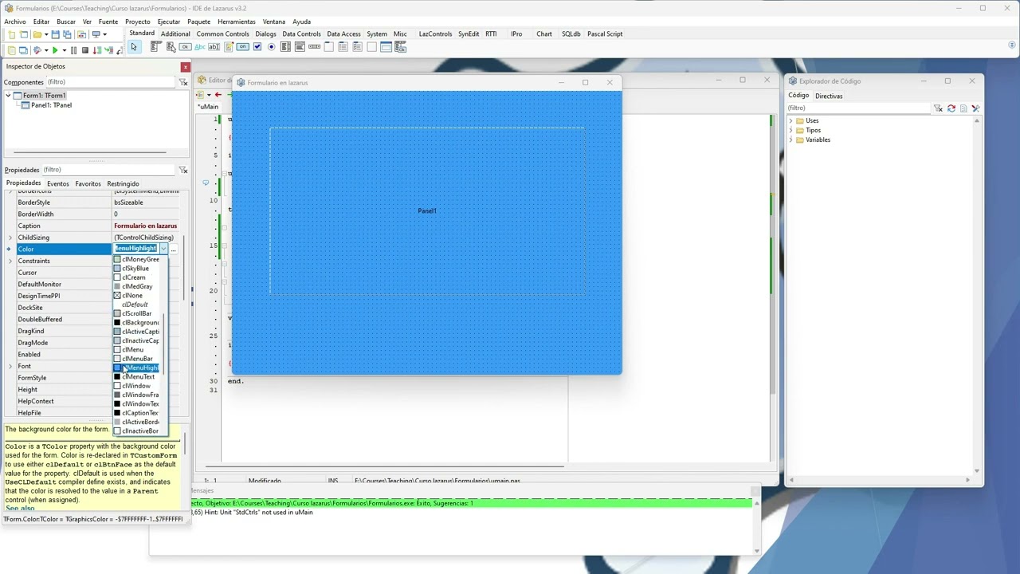Screen dimensions: 1020x574
Task: Refresh the Code Explorer
Action: click(x=951, y=108)
